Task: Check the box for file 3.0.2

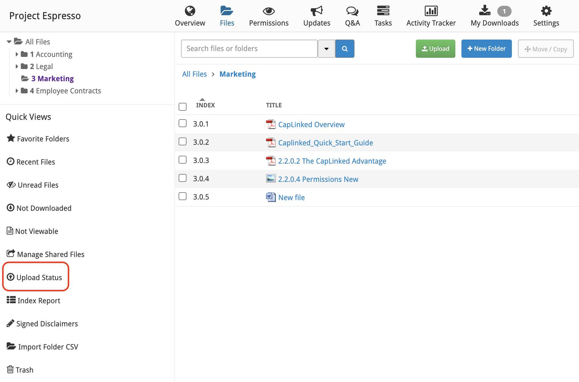Action: [x=183, y=141]
